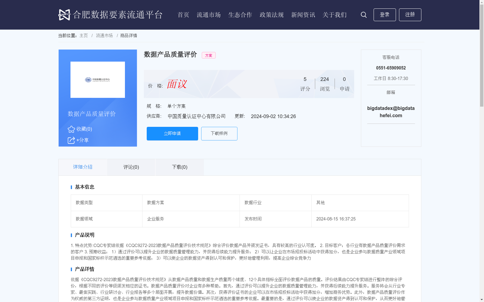Click the 产品说明 section heading
This screenshot has height=302, width=484.
coord(85,235)
